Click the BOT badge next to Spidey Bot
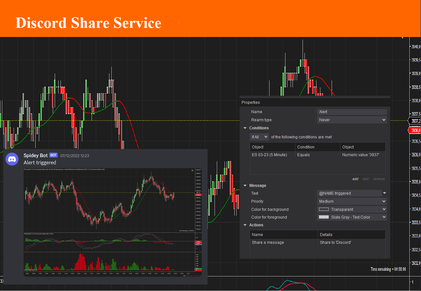Screen dimensions: 421x291 (x=53, y=156)
